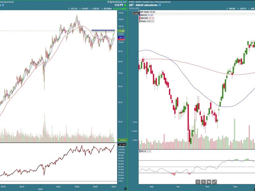
Task: Click the O: 111.13 open value
Action: point(73,9)
